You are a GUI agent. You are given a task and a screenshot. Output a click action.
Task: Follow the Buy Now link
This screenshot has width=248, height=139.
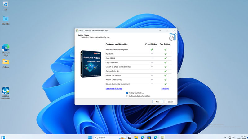pos(165,89)
